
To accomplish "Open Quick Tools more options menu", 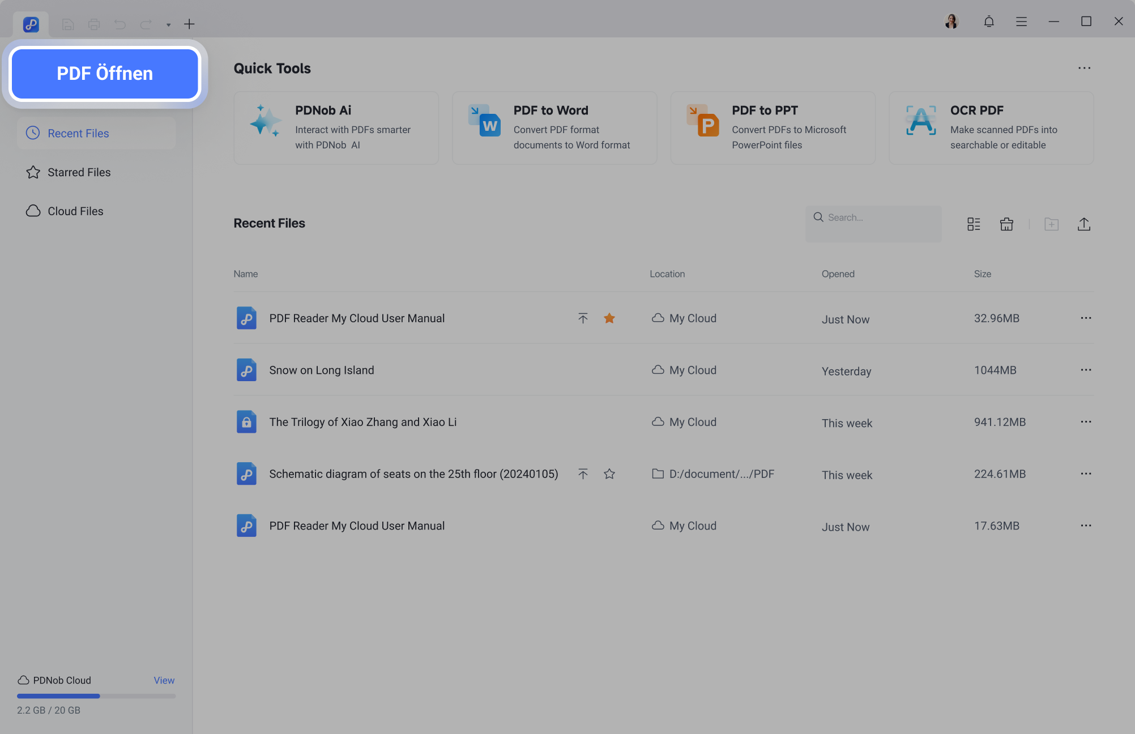I will pyautogui.click(x=1084, y=68).
